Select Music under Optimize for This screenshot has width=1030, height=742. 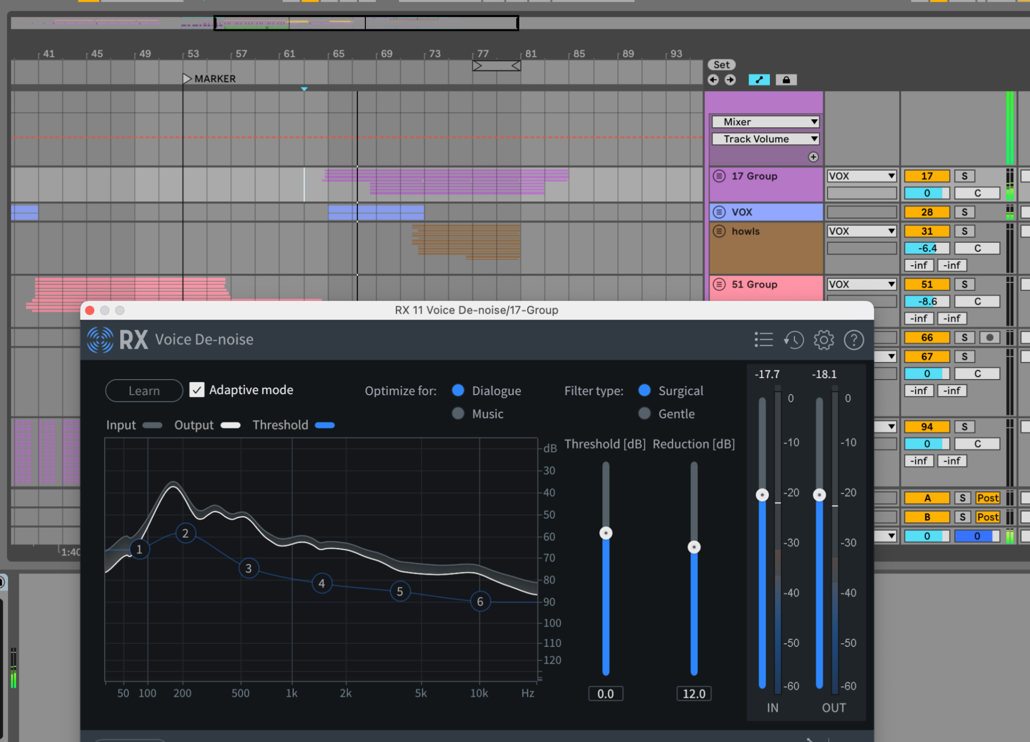[x=458, y=413]
